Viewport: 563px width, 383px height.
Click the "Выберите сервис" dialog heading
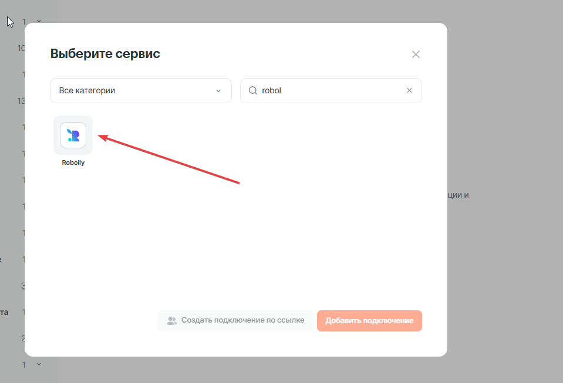click(105, 54)
